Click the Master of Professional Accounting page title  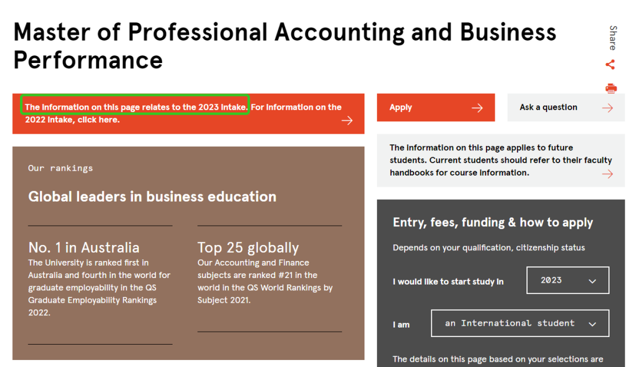285,46
